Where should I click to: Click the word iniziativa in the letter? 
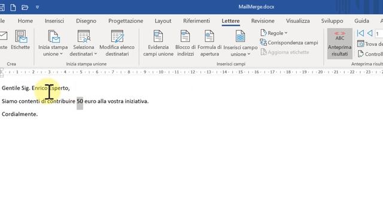coord(136,101)
